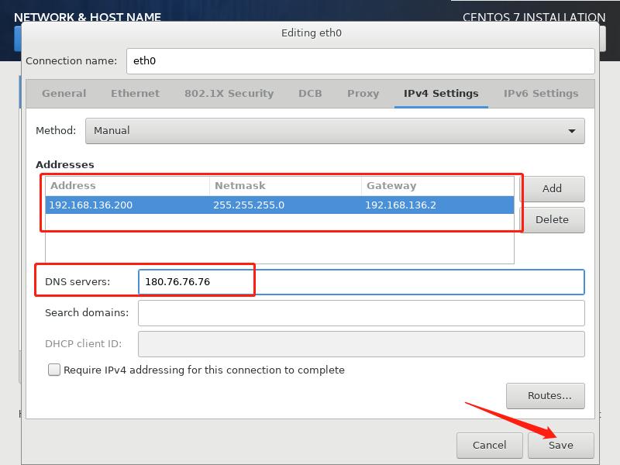Delete the selected address entry
The width and height of the screenshot is (620, 465).
point(553,219)
